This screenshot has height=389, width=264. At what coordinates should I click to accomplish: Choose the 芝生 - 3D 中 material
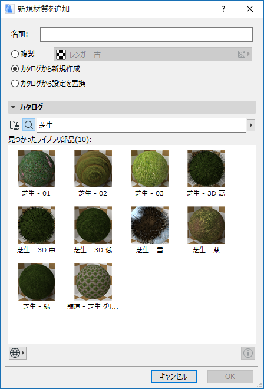(37, 225)
